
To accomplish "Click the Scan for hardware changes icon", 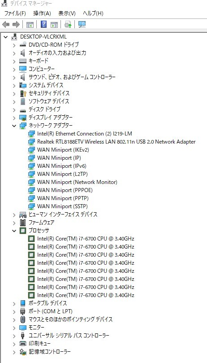I will pos(82,24).
